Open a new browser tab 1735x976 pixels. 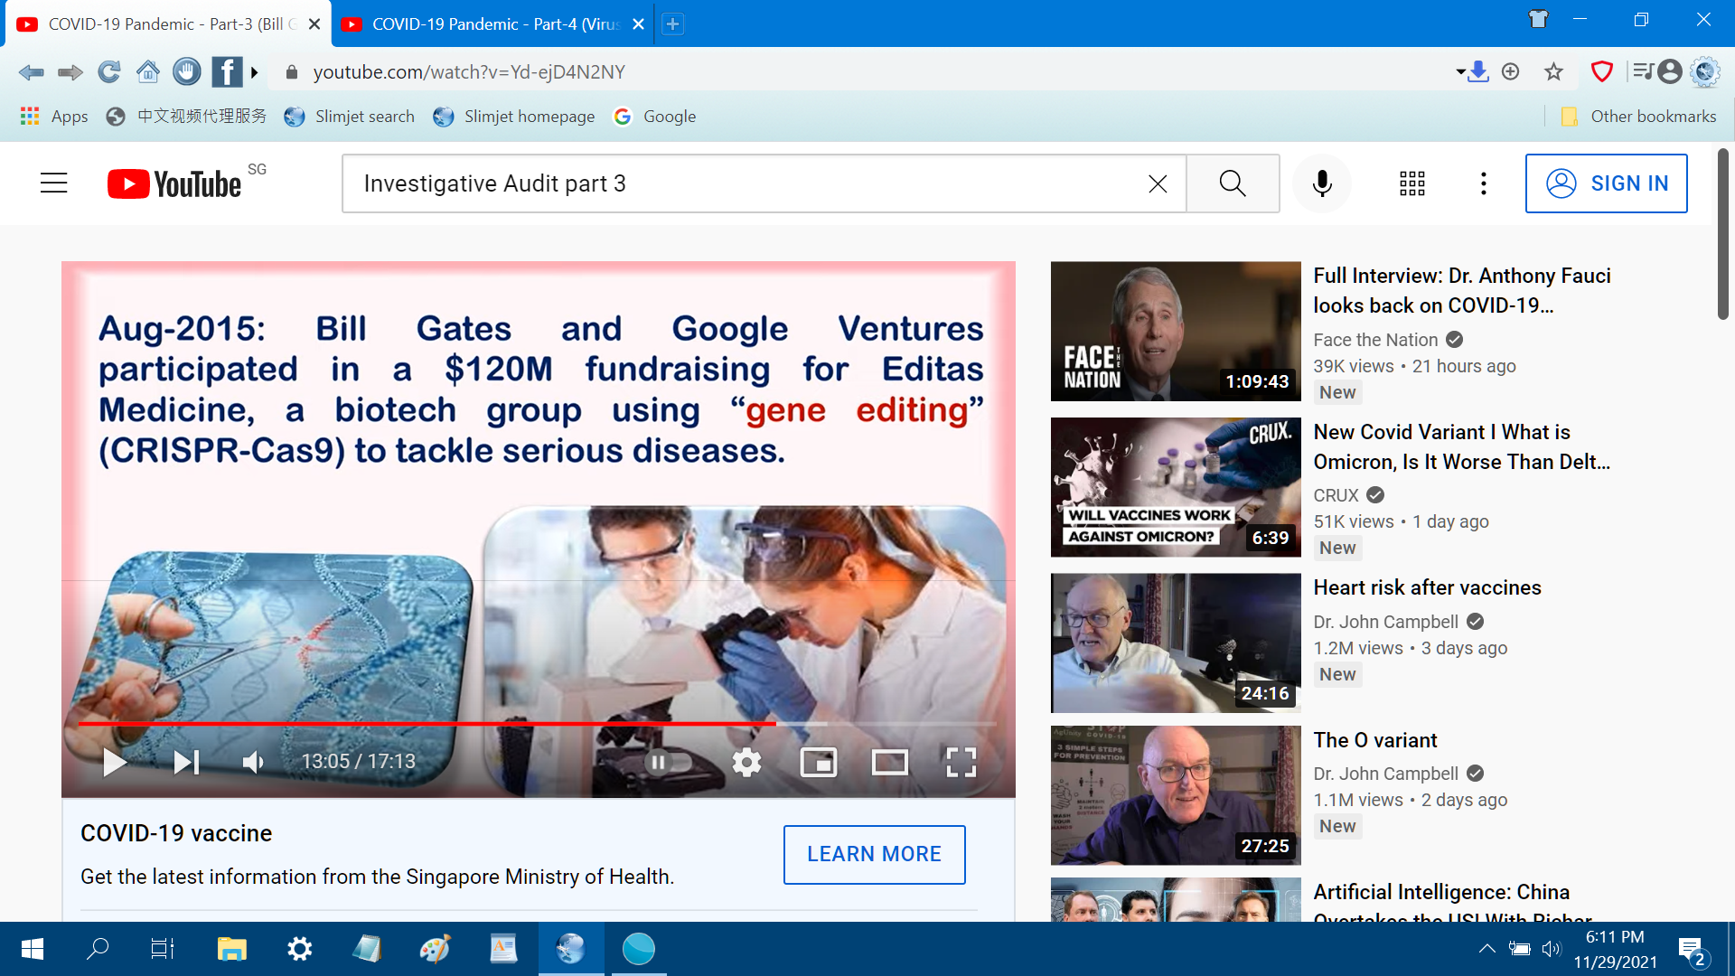[672, 24]
